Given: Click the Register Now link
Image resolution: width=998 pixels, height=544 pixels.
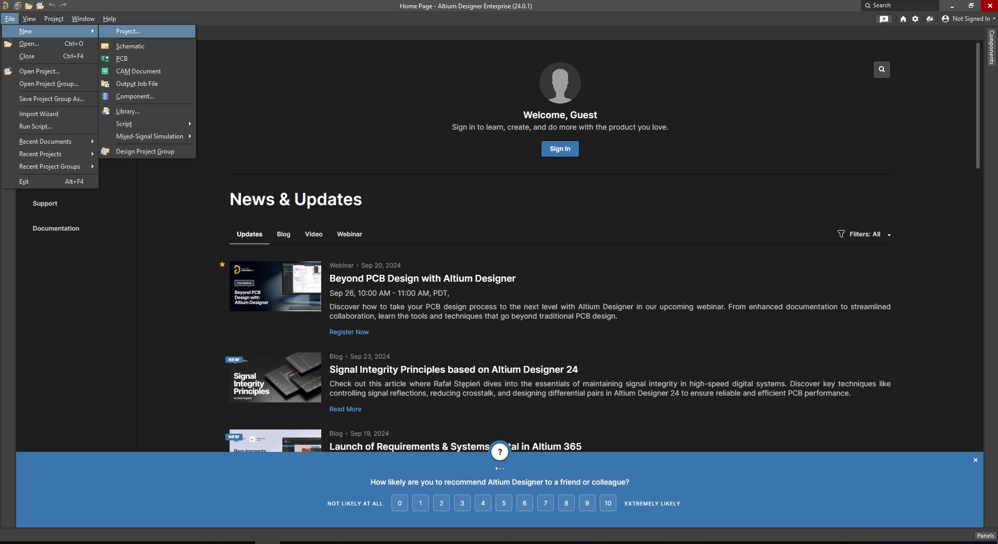Looking at the screenshot, I should tap(349, 332).
